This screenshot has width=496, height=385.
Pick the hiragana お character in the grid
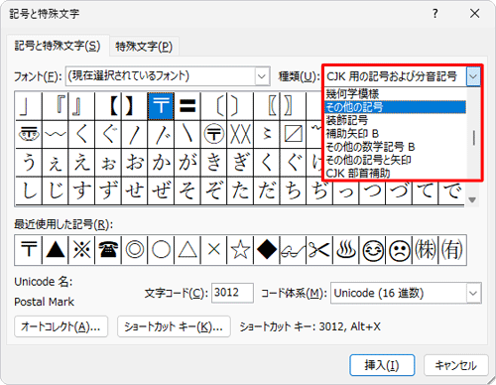(134, 162)
